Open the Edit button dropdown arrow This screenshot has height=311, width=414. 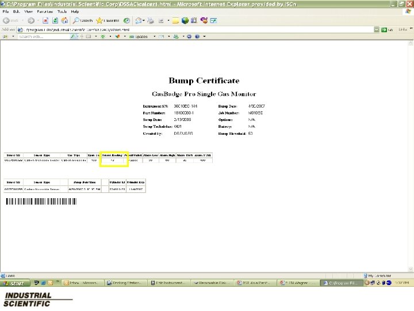(x=168, y=21)
